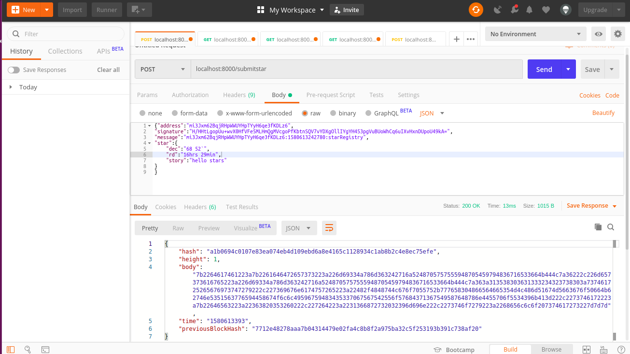Open the Authorization tab

point(190,95)
